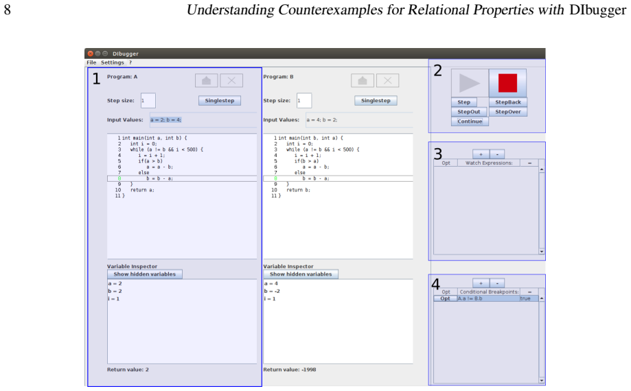Click the X icon for Program B

(x=387, y=80)
